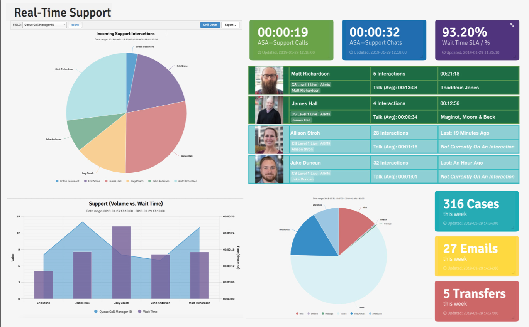
Task: Open the ASA—Support Chats blue tile
Action: coord(384,40)
